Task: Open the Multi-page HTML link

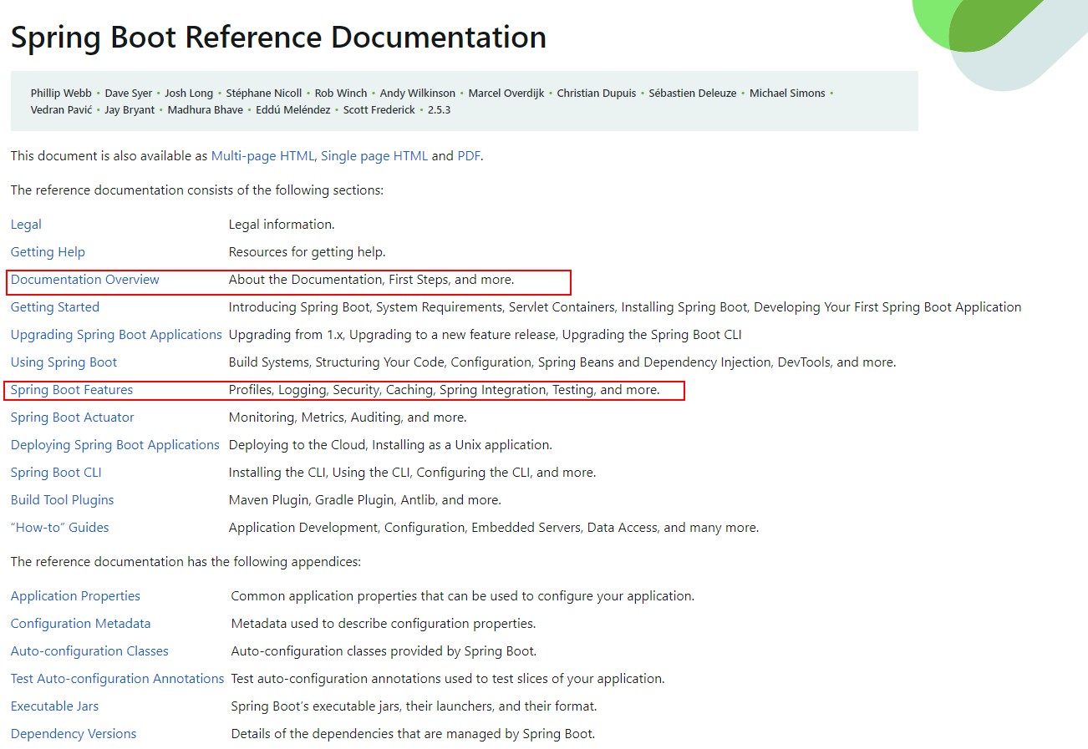Action: (x=262, y=156)
